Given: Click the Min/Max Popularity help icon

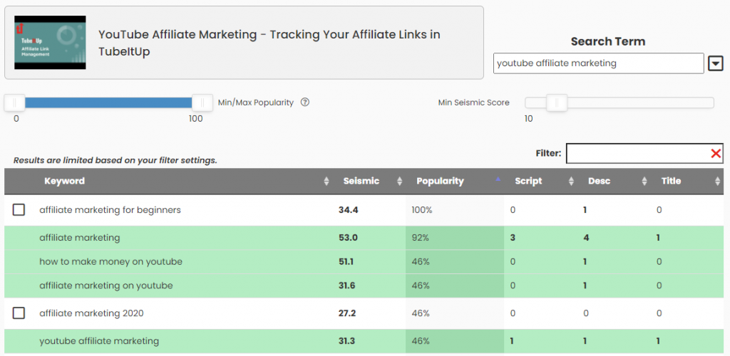Looking at the screenshot, I should (x=305, y=103).
